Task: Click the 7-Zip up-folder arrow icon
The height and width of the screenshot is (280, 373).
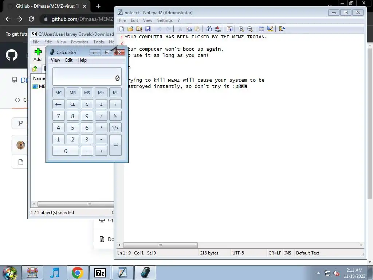Action: (x=35, y=69)
